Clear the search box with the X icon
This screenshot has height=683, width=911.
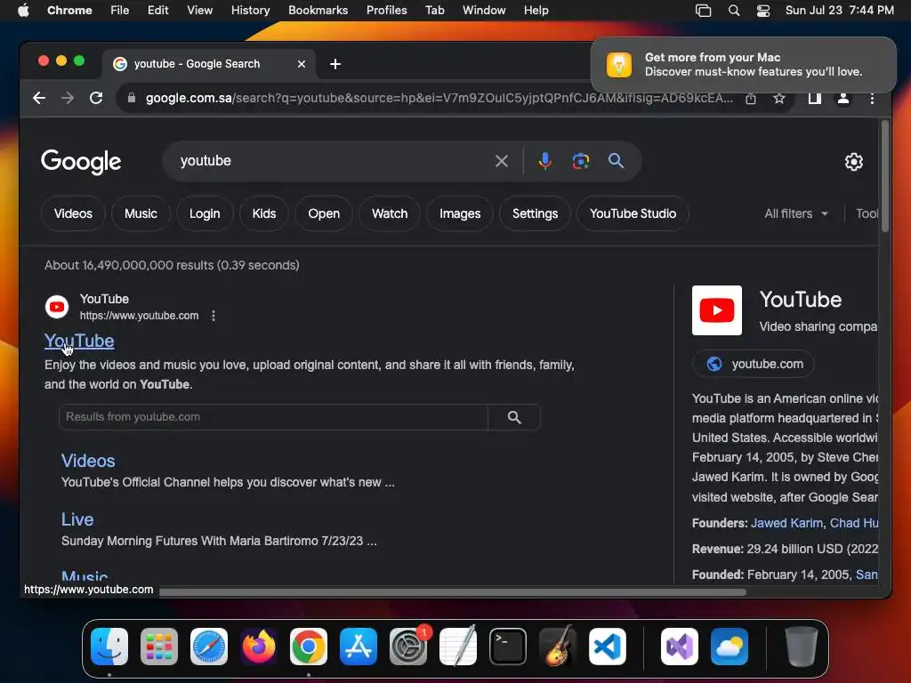(502, 161)
